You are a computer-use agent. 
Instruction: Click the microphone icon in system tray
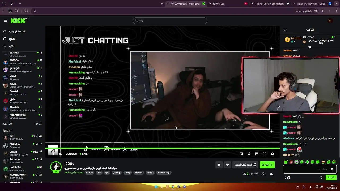(304, 187)
